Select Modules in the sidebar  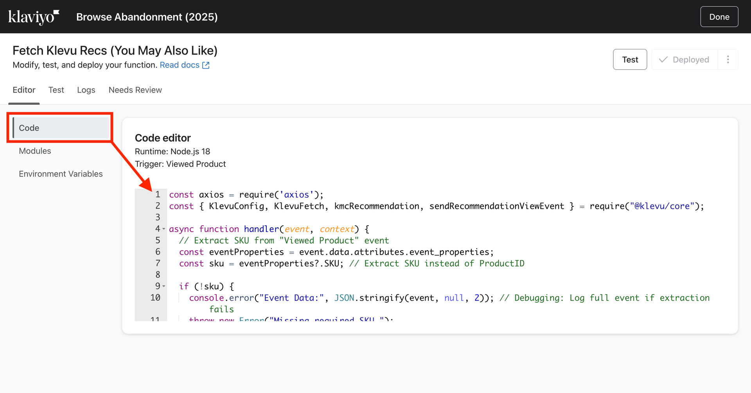coord(35,151)
